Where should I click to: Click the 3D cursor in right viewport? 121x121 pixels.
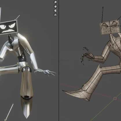click(115, 98)
